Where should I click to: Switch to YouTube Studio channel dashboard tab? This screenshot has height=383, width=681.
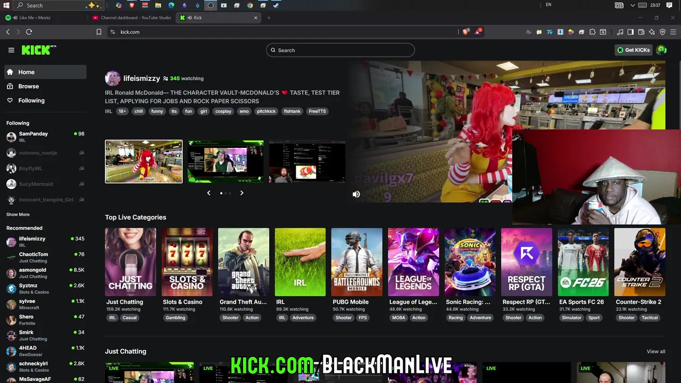coord(132,18)
